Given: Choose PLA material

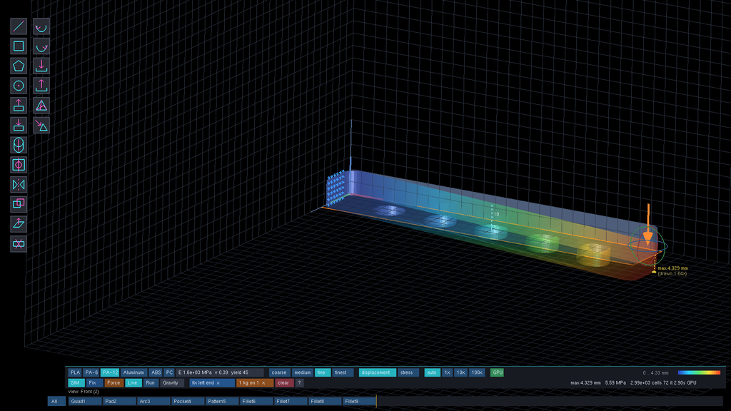Looking at the screenshot, I should click(x=75, y=372).
